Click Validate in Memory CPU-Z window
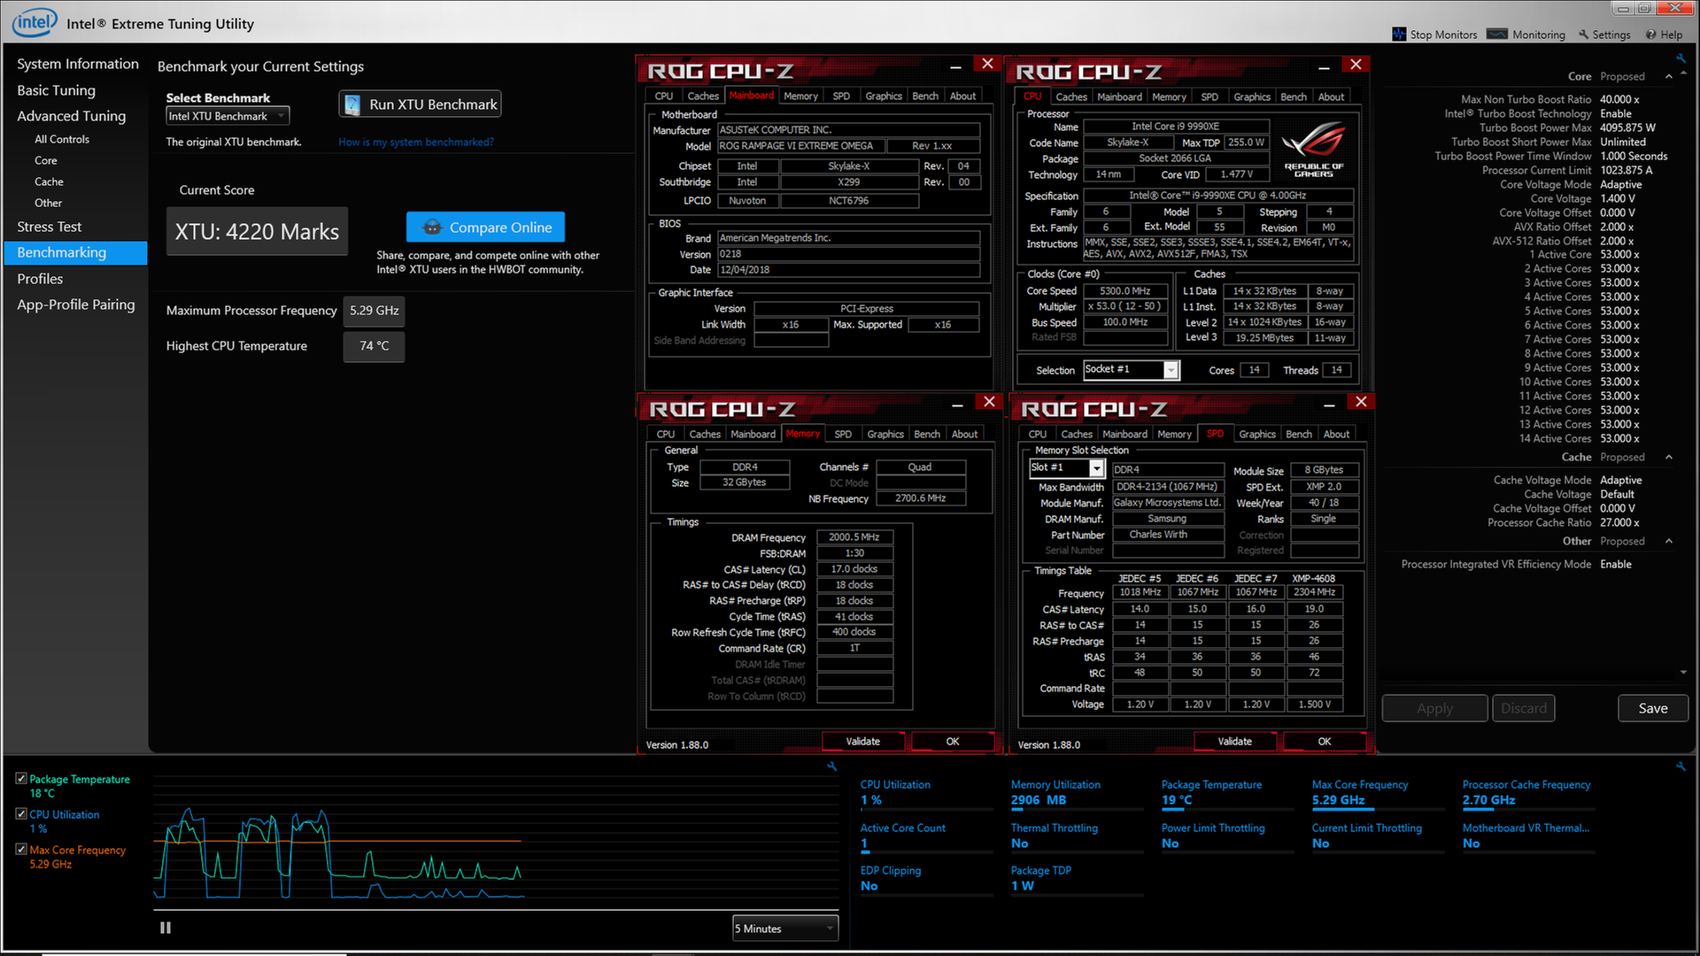The height and width of the screenshot is (956, 1700). click(x=862, y=742)
